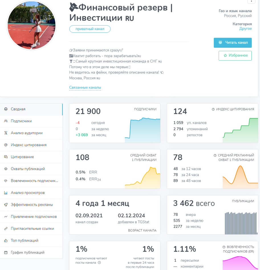Viewport: 260px width, 270px height.
Task: Click the 3 462 всего publications total
Action: [x=194, y=203]
